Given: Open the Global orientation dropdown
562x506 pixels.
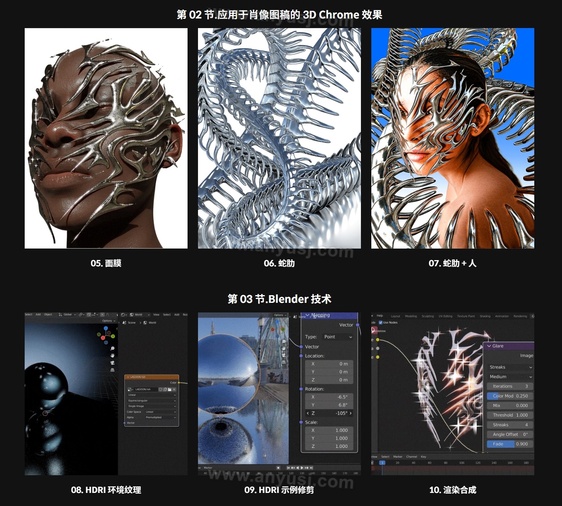Looking at the screenshot, I should pyautogui.click(x=67, y=314).
